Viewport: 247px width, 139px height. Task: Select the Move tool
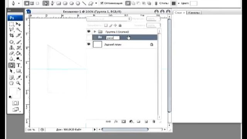point(18,24)
